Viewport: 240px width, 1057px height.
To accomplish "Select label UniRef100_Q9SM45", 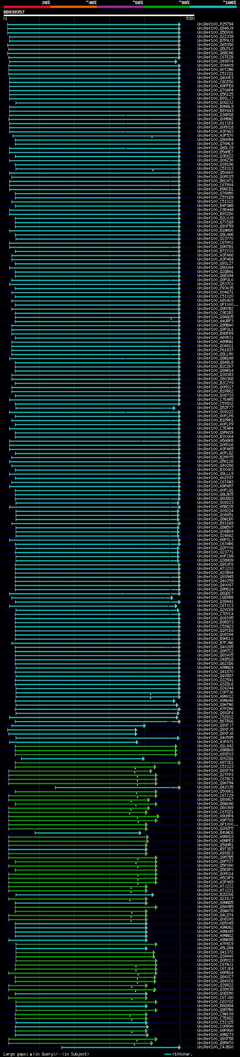I will 215,577.
